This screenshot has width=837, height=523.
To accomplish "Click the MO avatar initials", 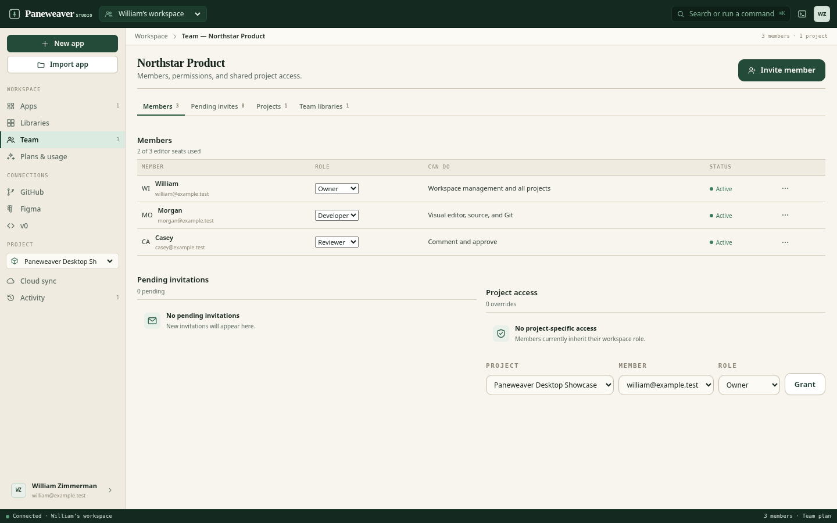I will [x=147, y=215].
